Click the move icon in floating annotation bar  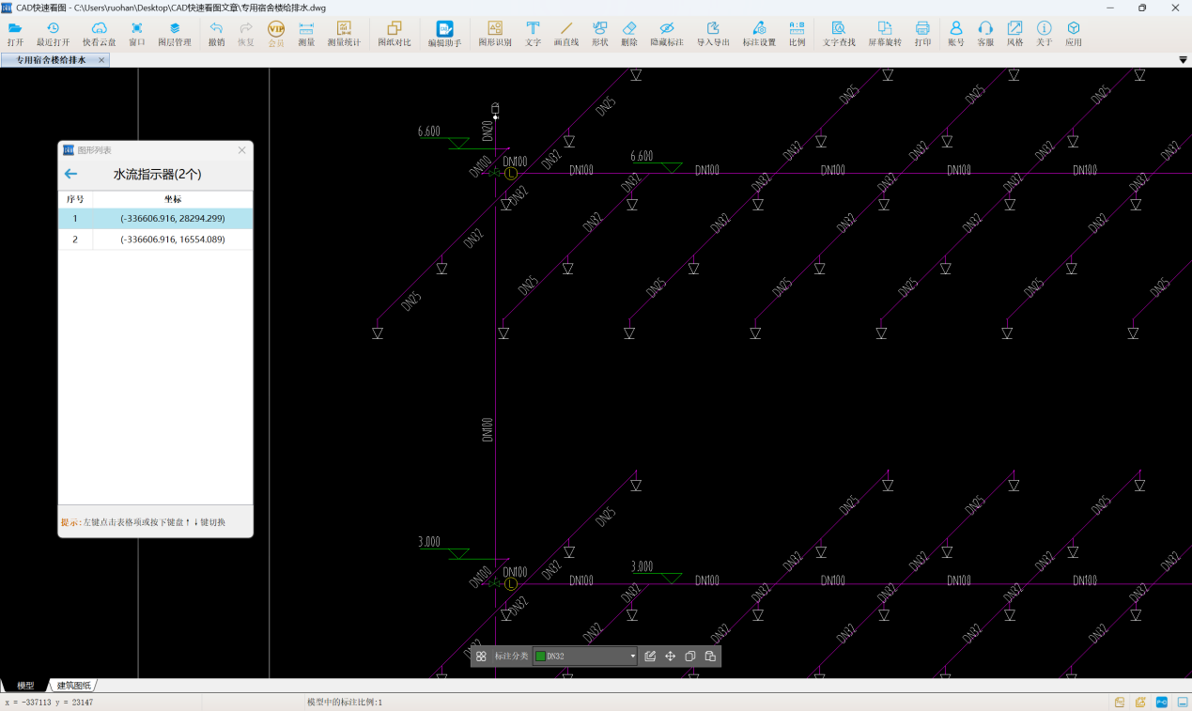coord(671,657)
